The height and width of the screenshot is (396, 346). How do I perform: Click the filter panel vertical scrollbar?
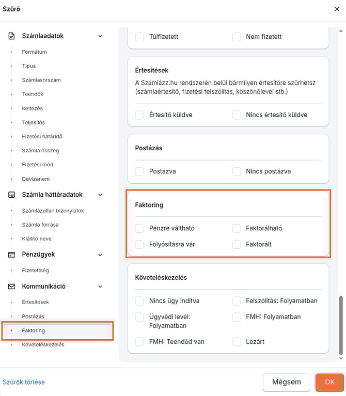pos(340,325)
